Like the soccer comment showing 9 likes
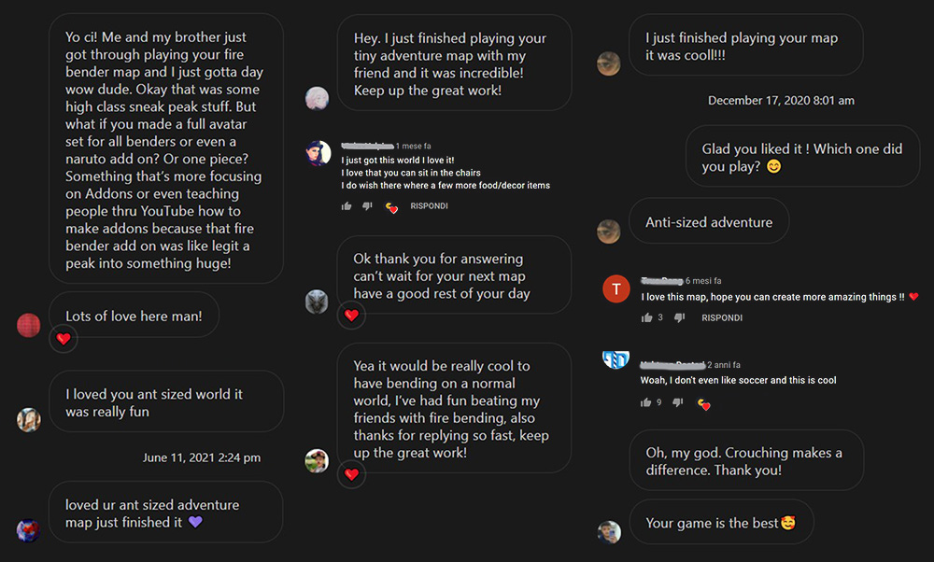Screen dimensions: 934x562 pos(646,401)
